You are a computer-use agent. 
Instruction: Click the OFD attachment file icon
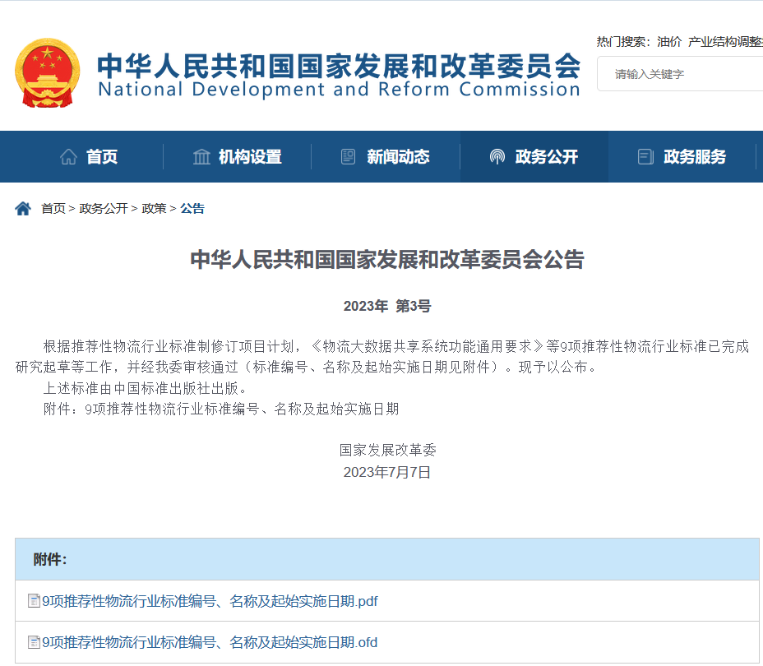[34, 642]
